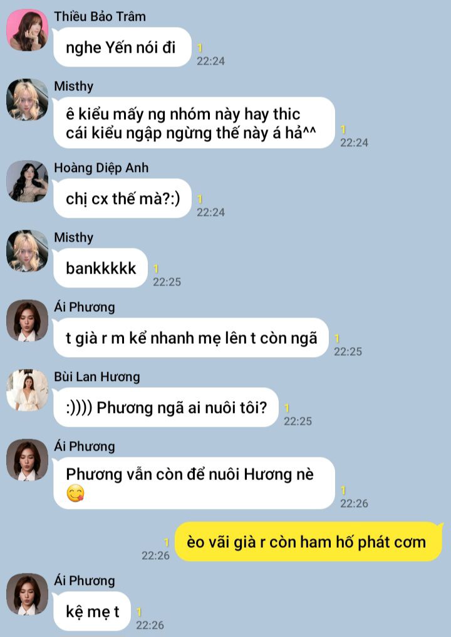The width and height of the screenshot is (451, 637).
Task: Tap the sender name Bùi Lan Hương
Action: (97, 377)
